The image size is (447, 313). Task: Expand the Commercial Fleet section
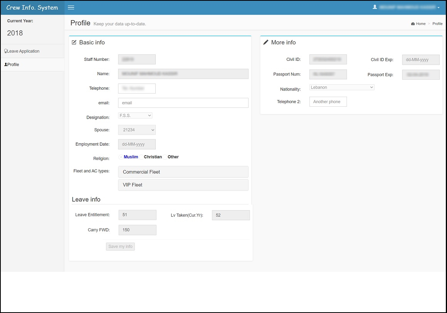(183, 172)
